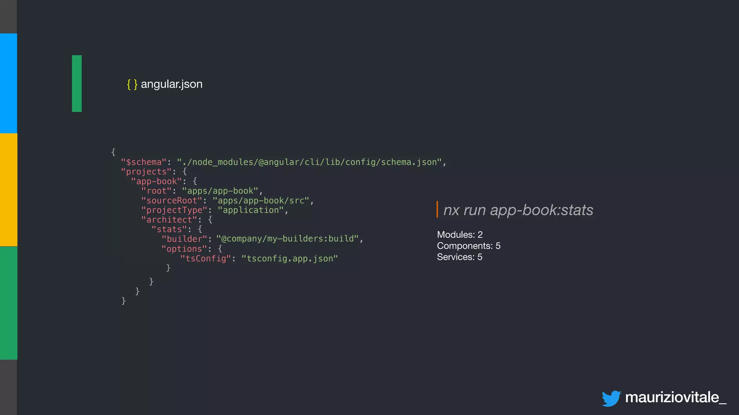Click the "tsconfig.app.json" value
739x415 pixels.
(x=290, y=259)
